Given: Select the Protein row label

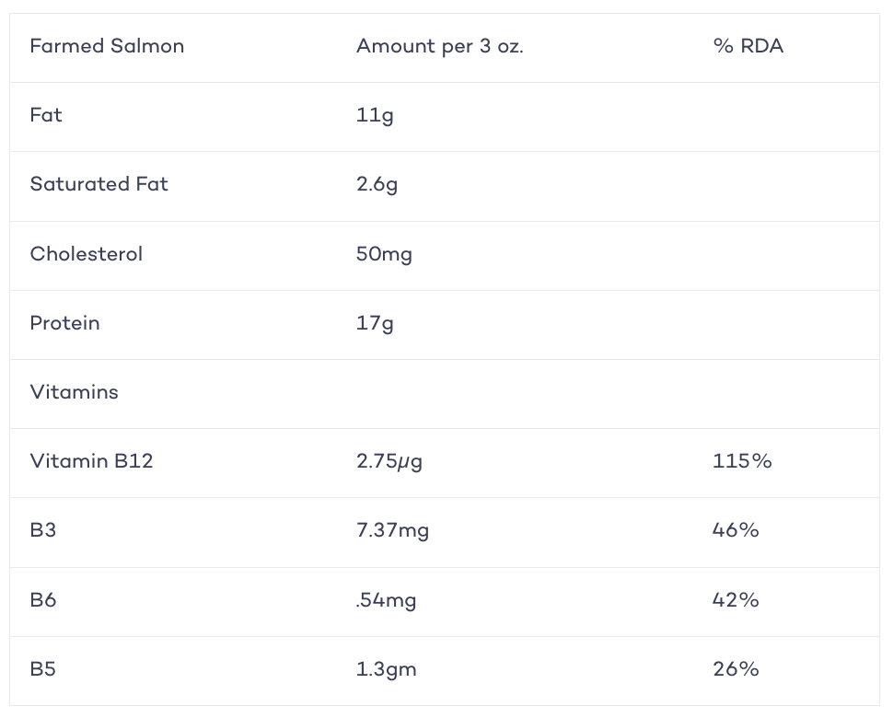Looking at the screenshot, I should pos(65,323).
